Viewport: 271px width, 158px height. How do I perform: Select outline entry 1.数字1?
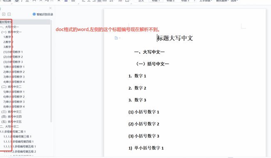point(8,37)
